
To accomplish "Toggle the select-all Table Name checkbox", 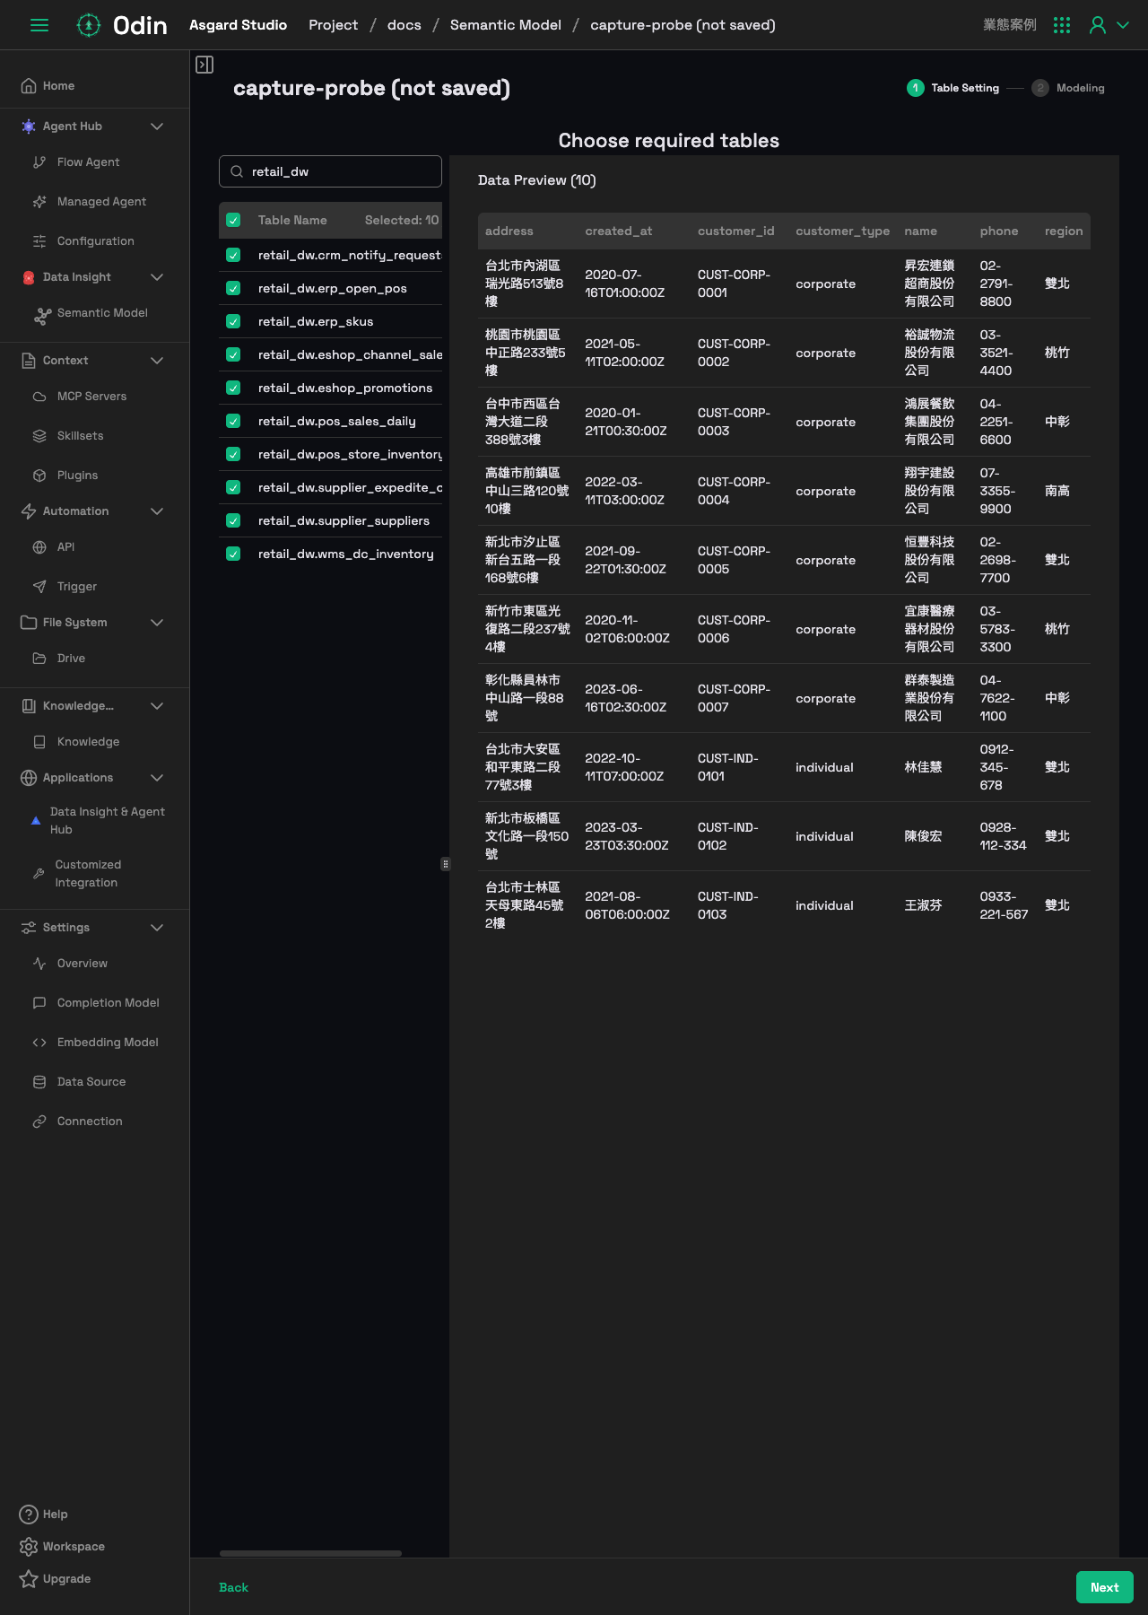I will 233,220.
